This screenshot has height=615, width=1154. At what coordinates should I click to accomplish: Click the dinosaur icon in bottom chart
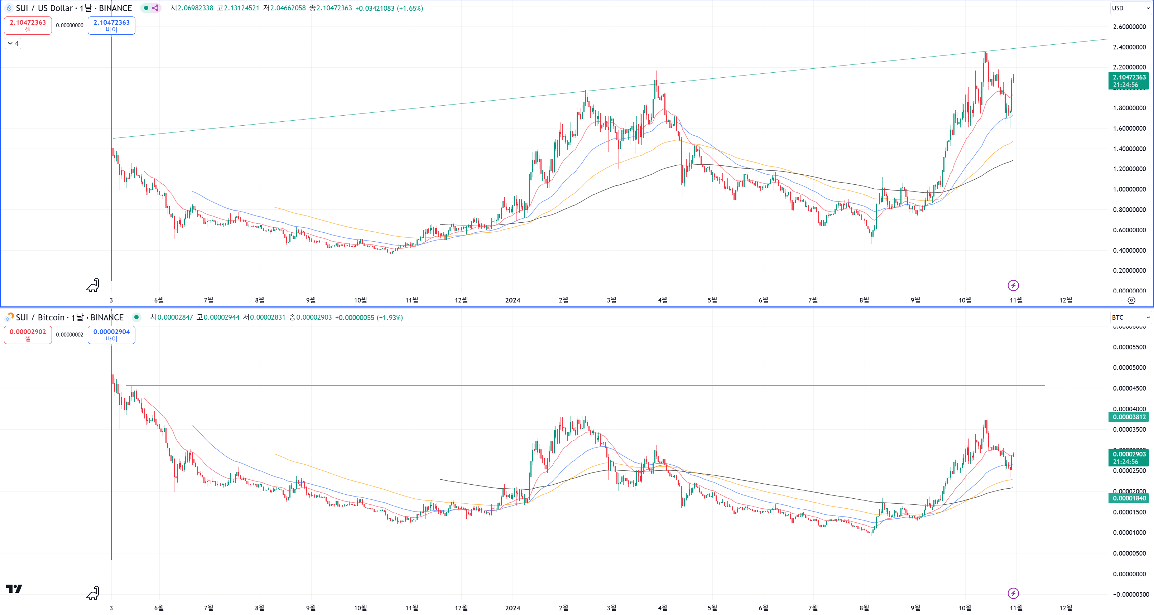[93, 593]
